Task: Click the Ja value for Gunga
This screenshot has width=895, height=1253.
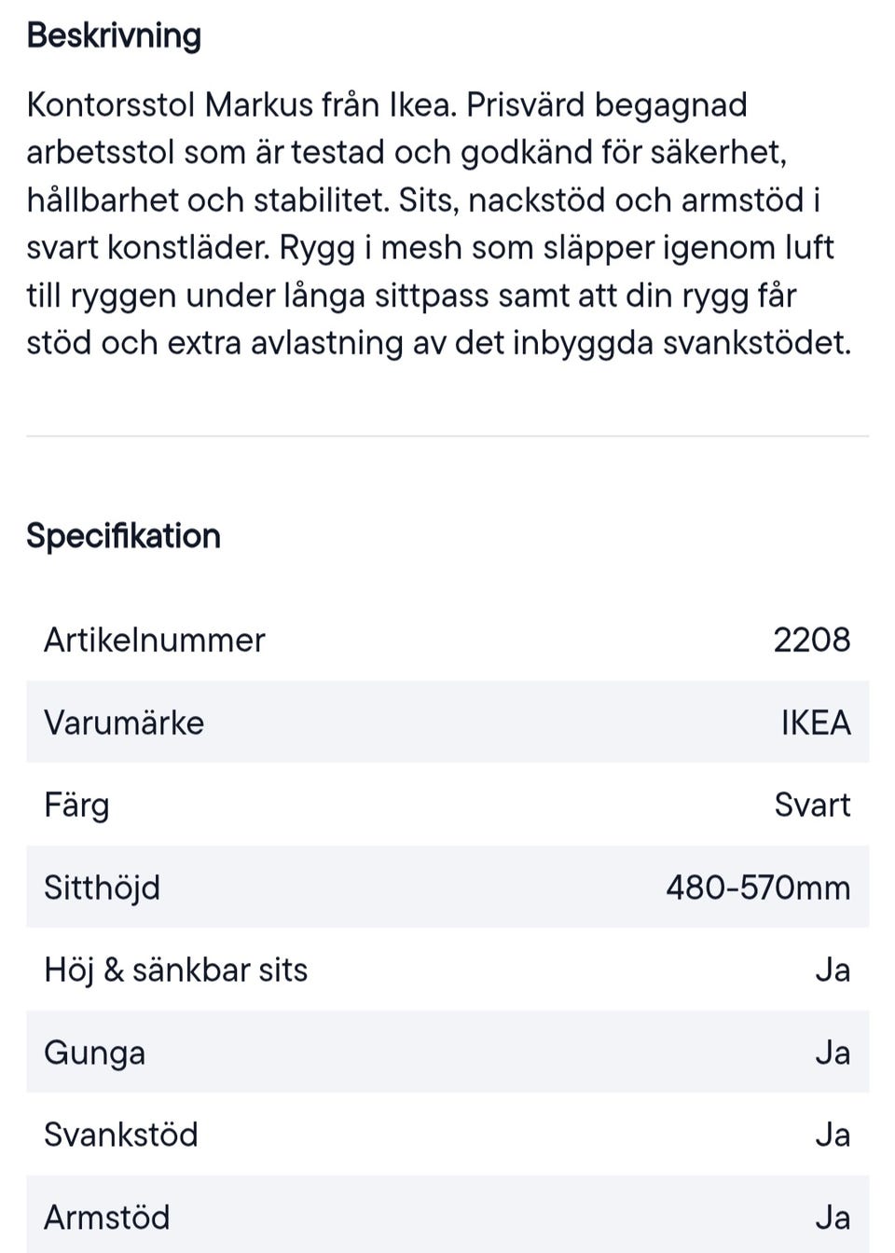Action: pyautogui.click(x=832, y=1053)
